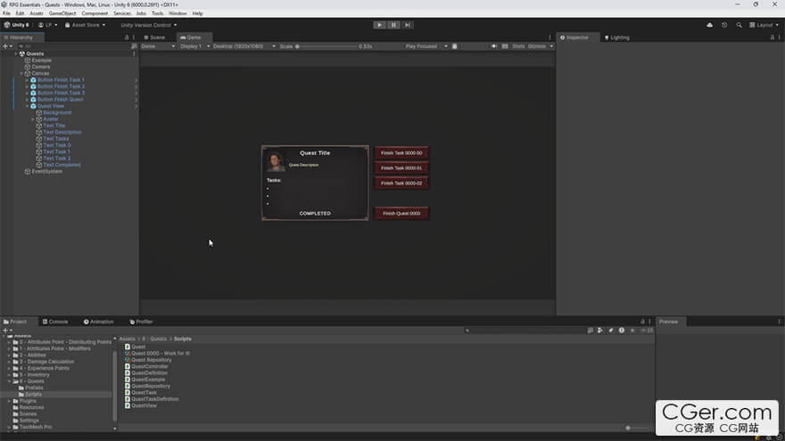This screenshot has width=785, height=441.
Task: Open the GameObject menu
Action: click(62, 13)
